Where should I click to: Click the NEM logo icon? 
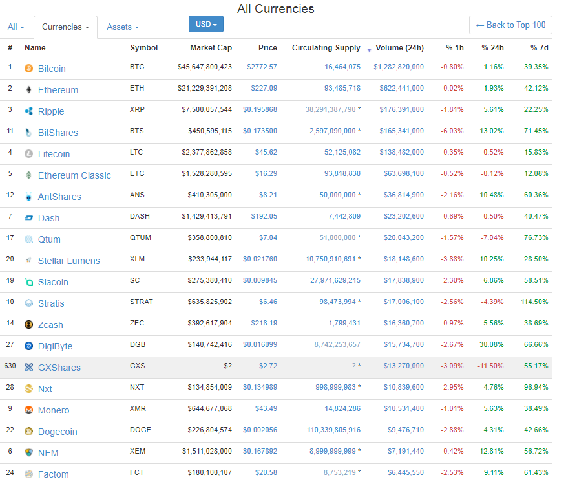click(29, 452)
